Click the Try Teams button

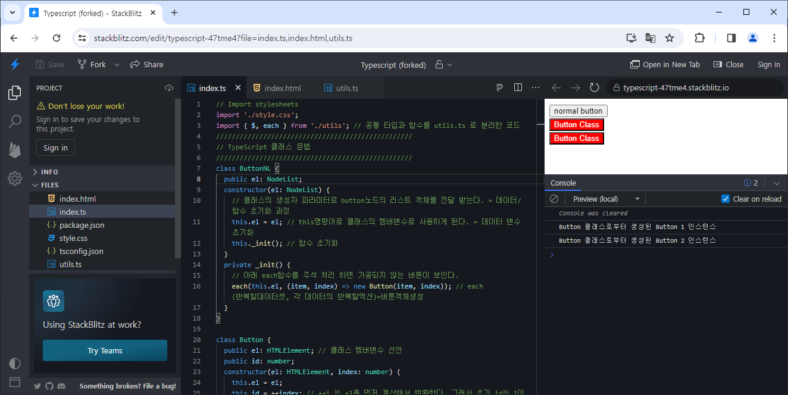pos(105,350)
